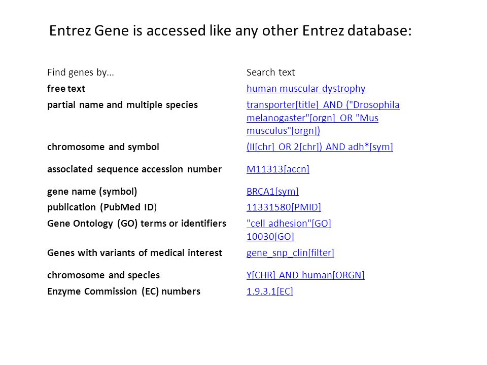Viewport: 487px width, 365px height.
Task: Select 'Genes with variants of medical interest' label
Action: click(134, 253)
